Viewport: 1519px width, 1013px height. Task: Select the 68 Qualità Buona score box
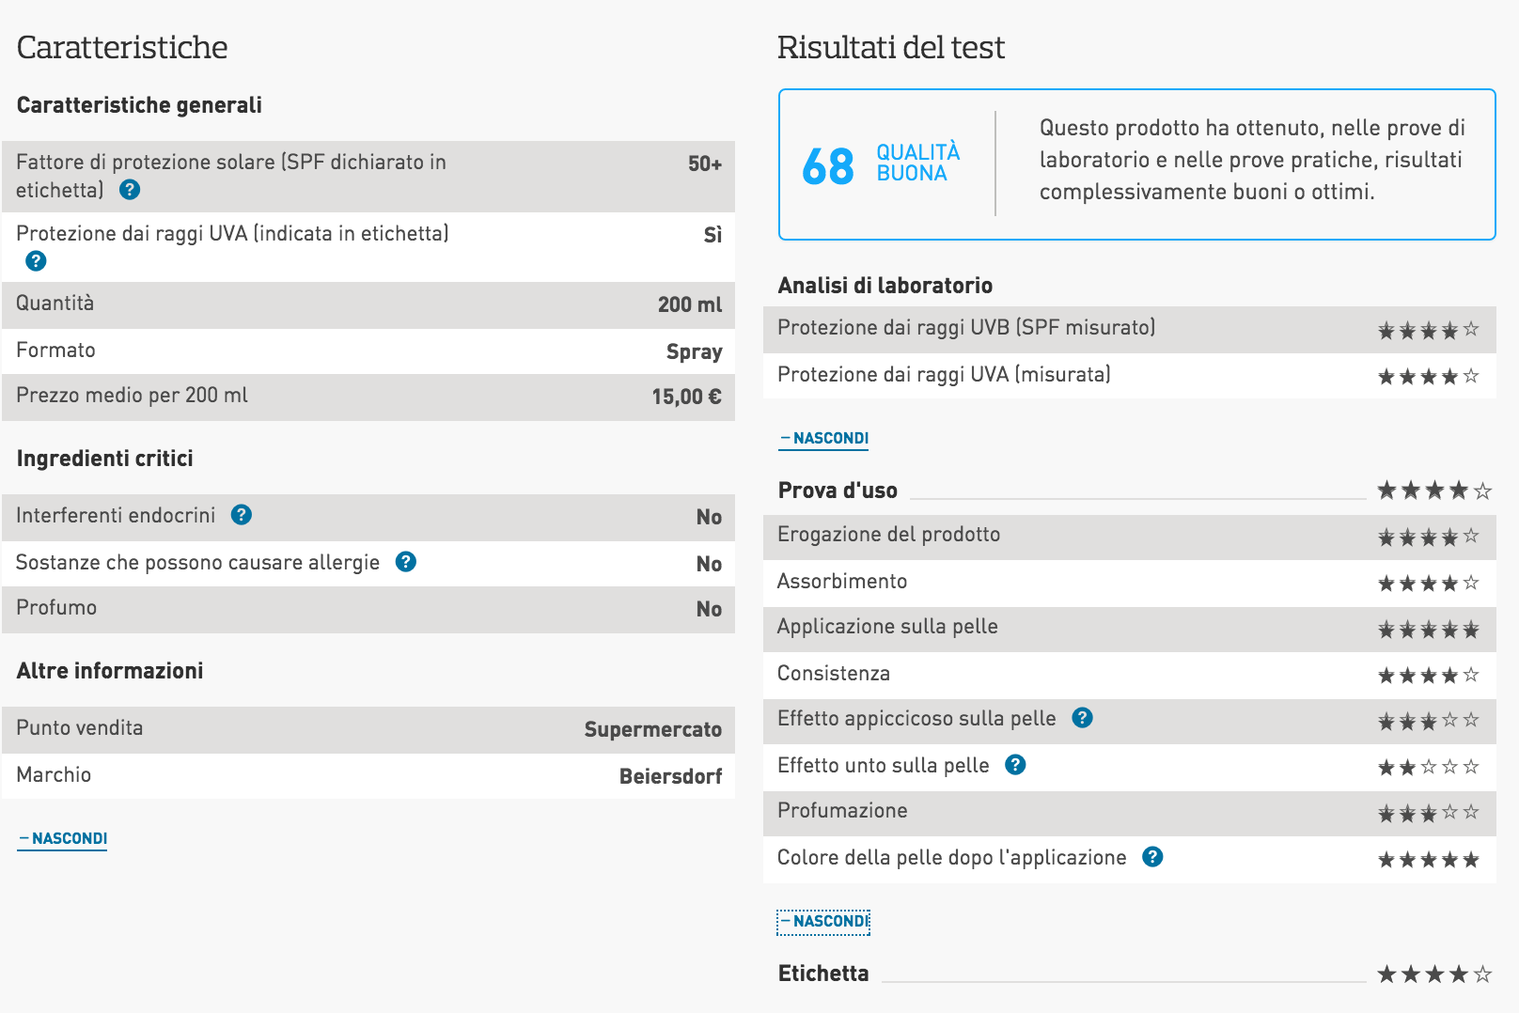(1137, 164)
